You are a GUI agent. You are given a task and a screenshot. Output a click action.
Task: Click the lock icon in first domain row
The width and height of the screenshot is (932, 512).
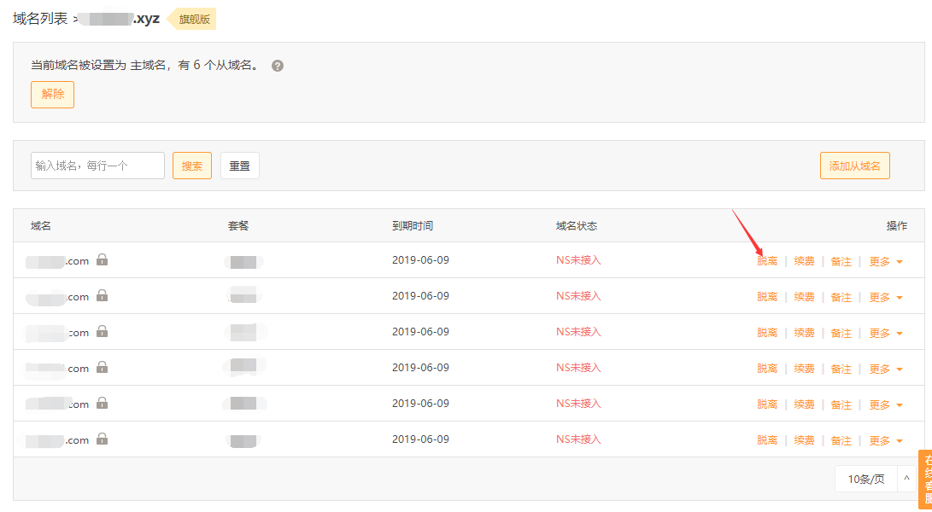(x=103, y=259)
